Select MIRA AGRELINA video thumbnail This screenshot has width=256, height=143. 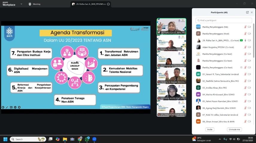(172, 92)
